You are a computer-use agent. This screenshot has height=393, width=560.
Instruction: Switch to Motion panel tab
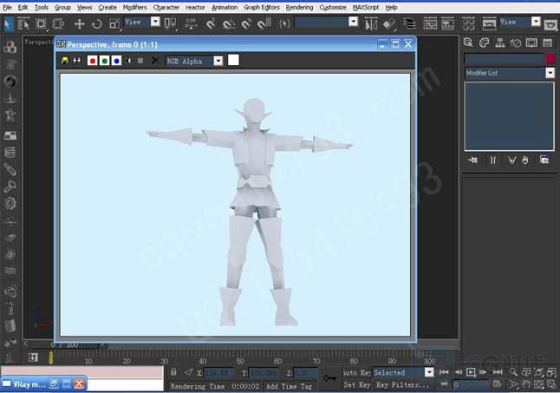tap(516, 43)
